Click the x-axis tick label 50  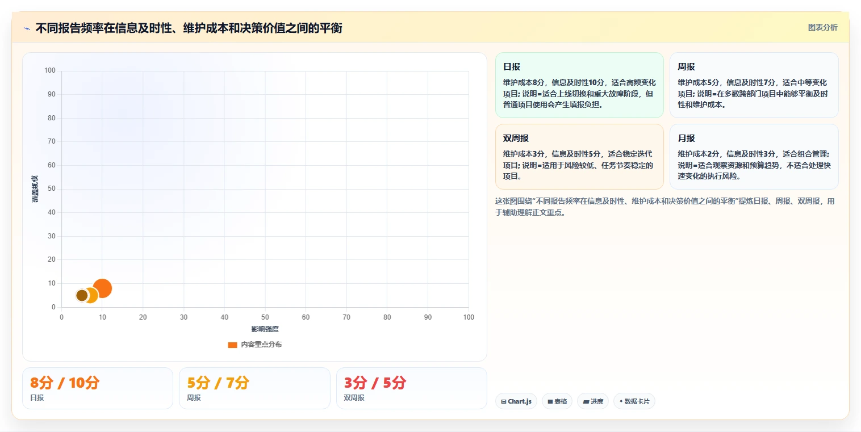coord(265,317)
